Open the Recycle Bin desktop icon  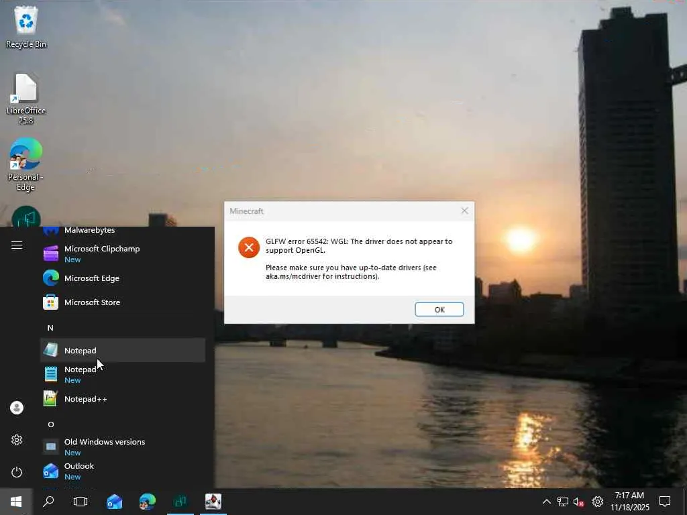pyautogui.click(x=26, y=27)
